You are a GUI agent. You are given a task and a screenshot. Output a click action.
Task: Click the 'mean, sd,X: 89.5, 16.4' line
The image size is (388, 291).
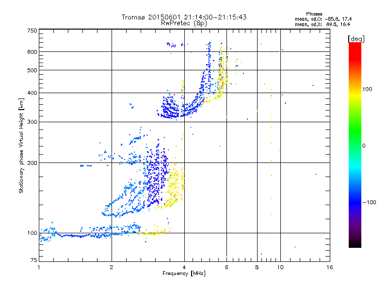pos(323,24)
